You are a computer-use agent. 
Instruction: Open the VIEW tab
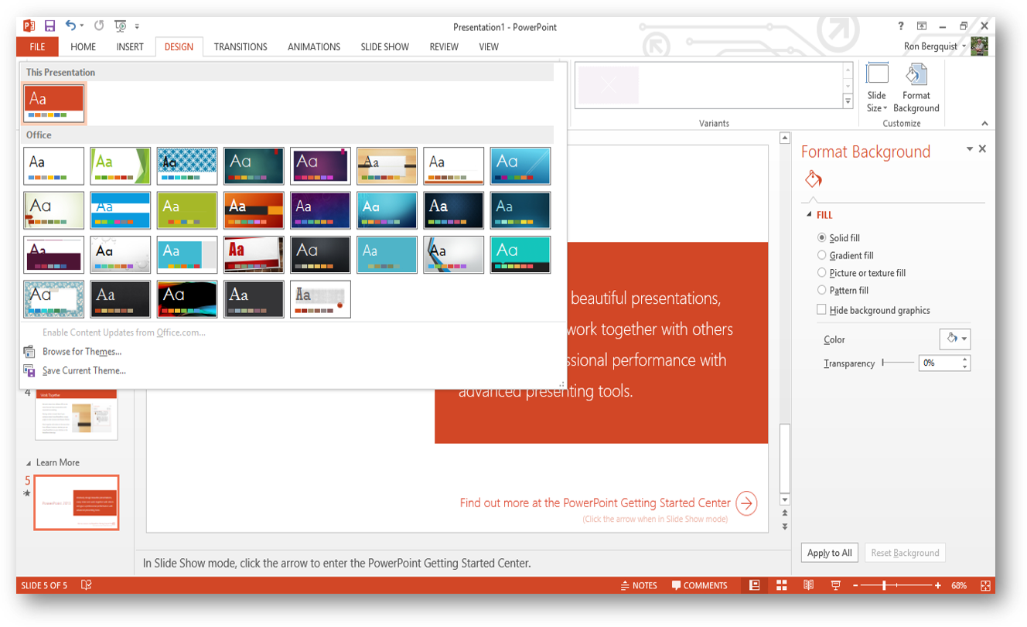tap(489, 47)
